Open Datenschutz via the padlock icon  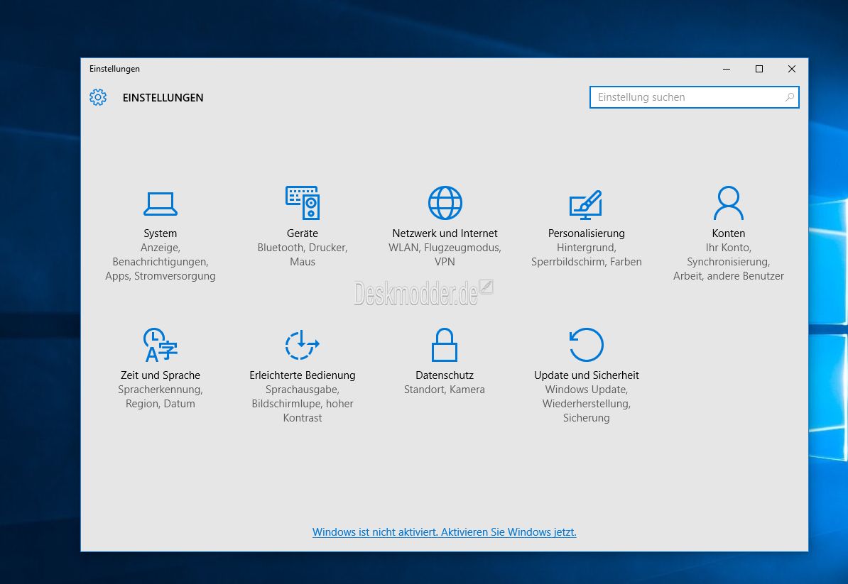pos(445,345)
